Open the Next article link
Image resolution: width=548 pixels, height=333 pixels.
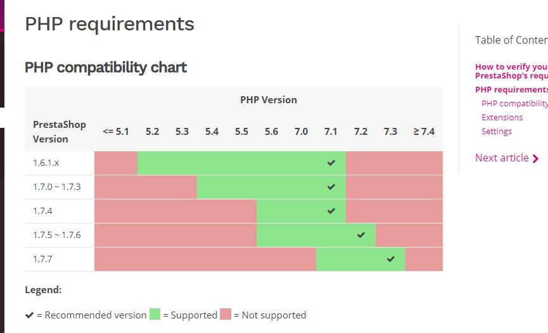(502, 158)
